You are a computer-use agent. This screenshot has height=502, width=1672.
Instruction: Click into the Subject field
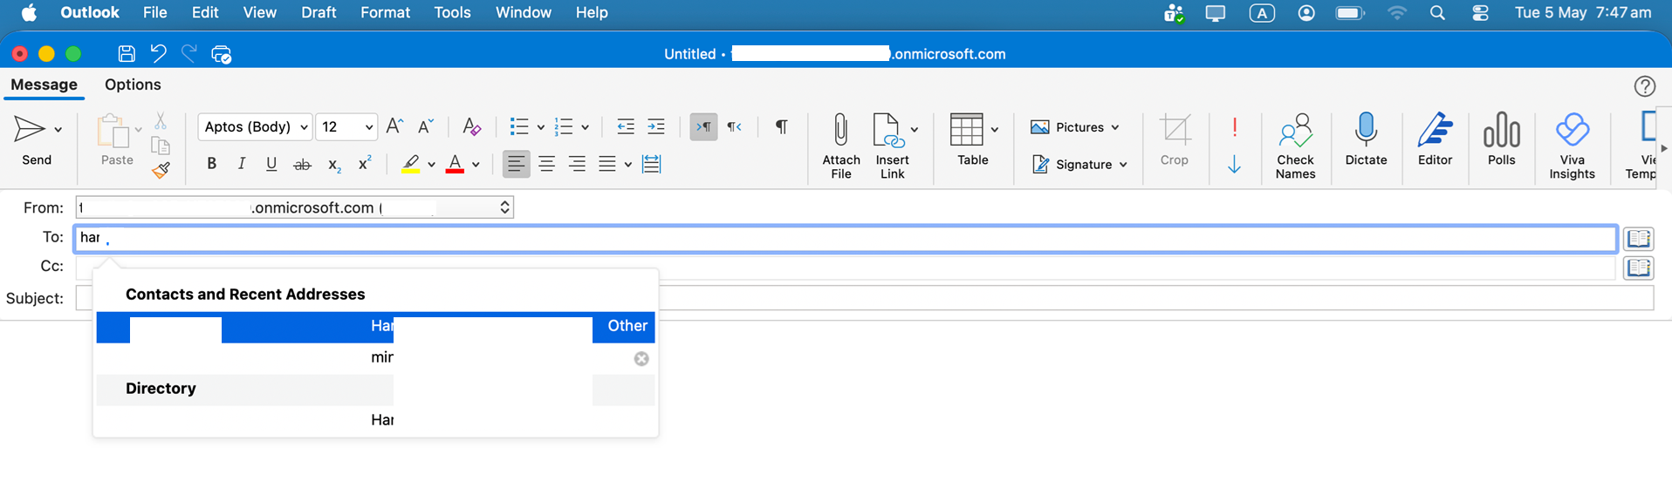864,298
